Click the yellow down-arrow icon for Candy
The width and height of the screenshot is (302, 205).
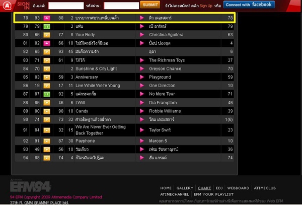click(x=47, y=111)
